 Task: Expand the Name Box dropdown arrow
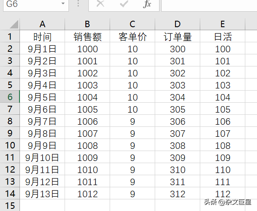point(63,3)
